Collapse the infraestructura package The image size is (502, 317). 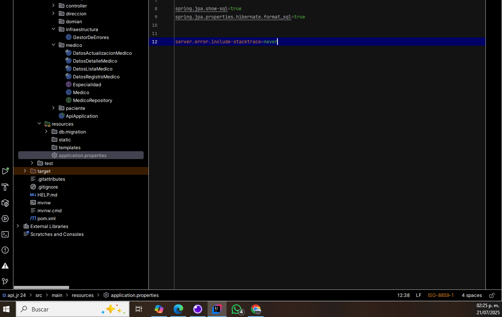tap(54, 30)
